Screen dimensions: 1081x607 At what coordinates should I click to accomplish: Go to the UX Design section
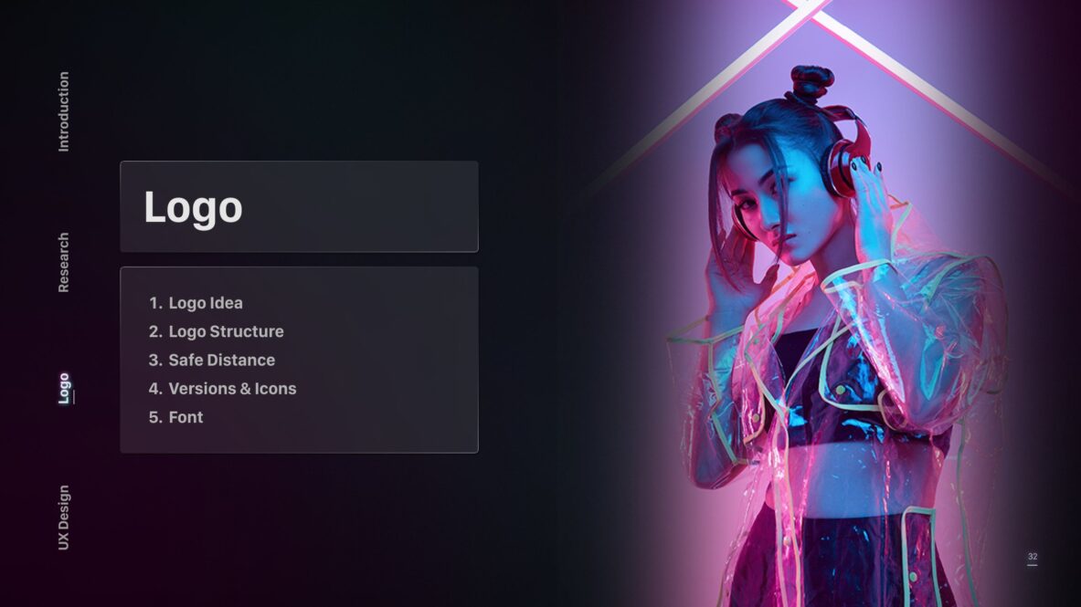(63, 518)
